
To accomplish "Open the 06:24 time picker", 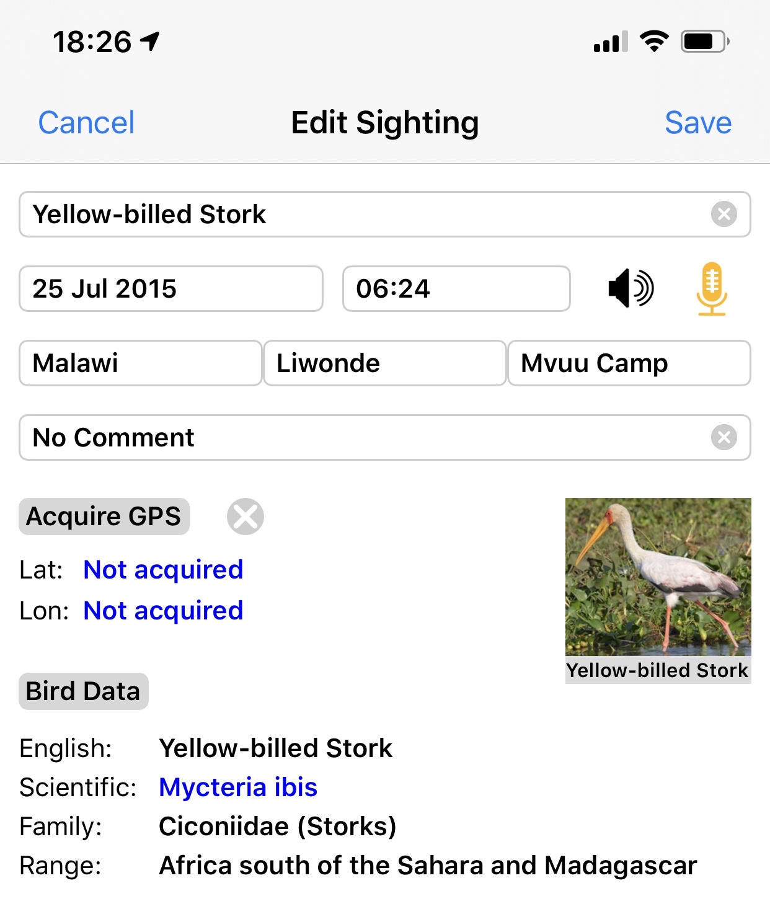I will tap(456, 289).
